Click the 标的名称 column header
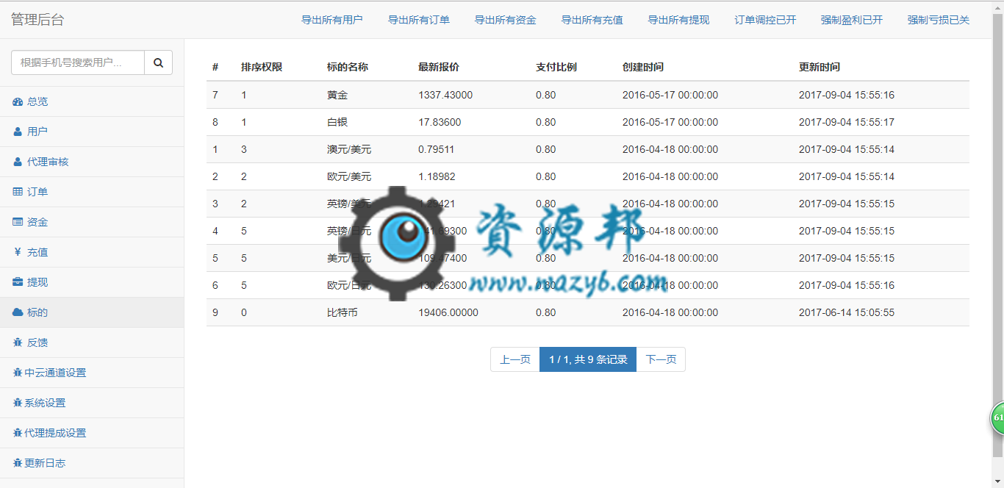The height and width of the screenshot is (488, 1004). click(x=348, y=67)
